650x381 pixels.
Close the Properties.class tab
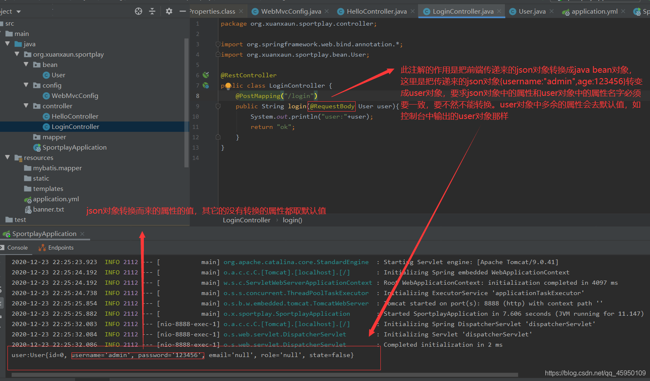pyautogui.click(x=241, y=11)
